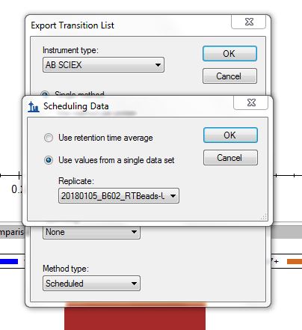Click the partially visible comparison tab

point(12,232)
